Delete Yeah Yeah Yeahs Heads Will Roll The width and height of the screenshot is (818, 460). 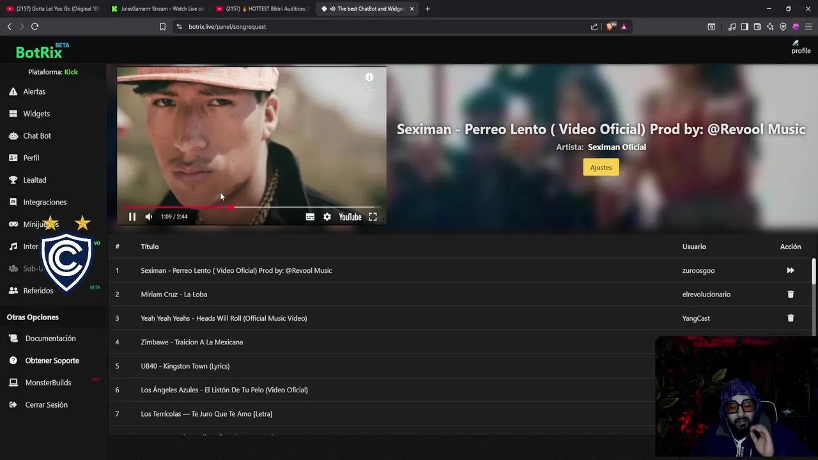[791, 318]
